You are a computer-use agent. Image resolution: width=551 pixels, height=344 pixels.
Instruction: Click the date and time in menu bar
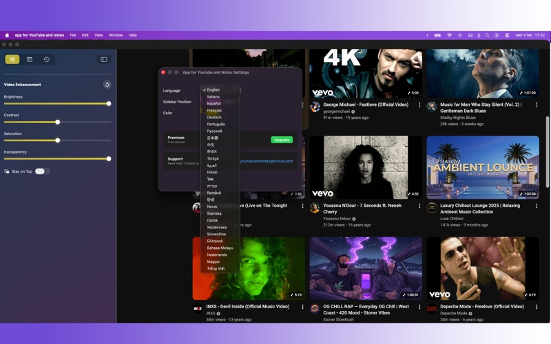click(x=530, y=35)
